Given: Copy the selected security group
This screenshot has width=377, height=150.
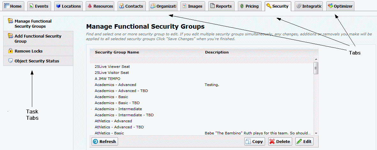Looking at the screenshot, I should pos(255,141).
